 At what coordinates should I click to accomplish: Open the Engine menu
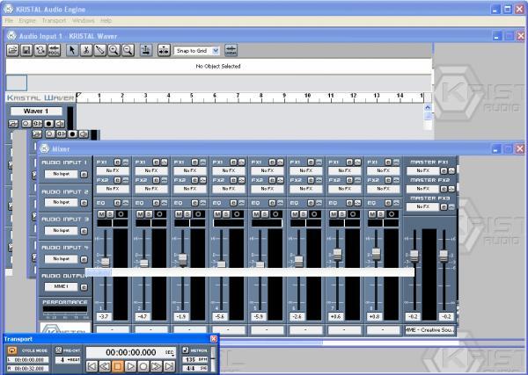click(x=27, y=19)
